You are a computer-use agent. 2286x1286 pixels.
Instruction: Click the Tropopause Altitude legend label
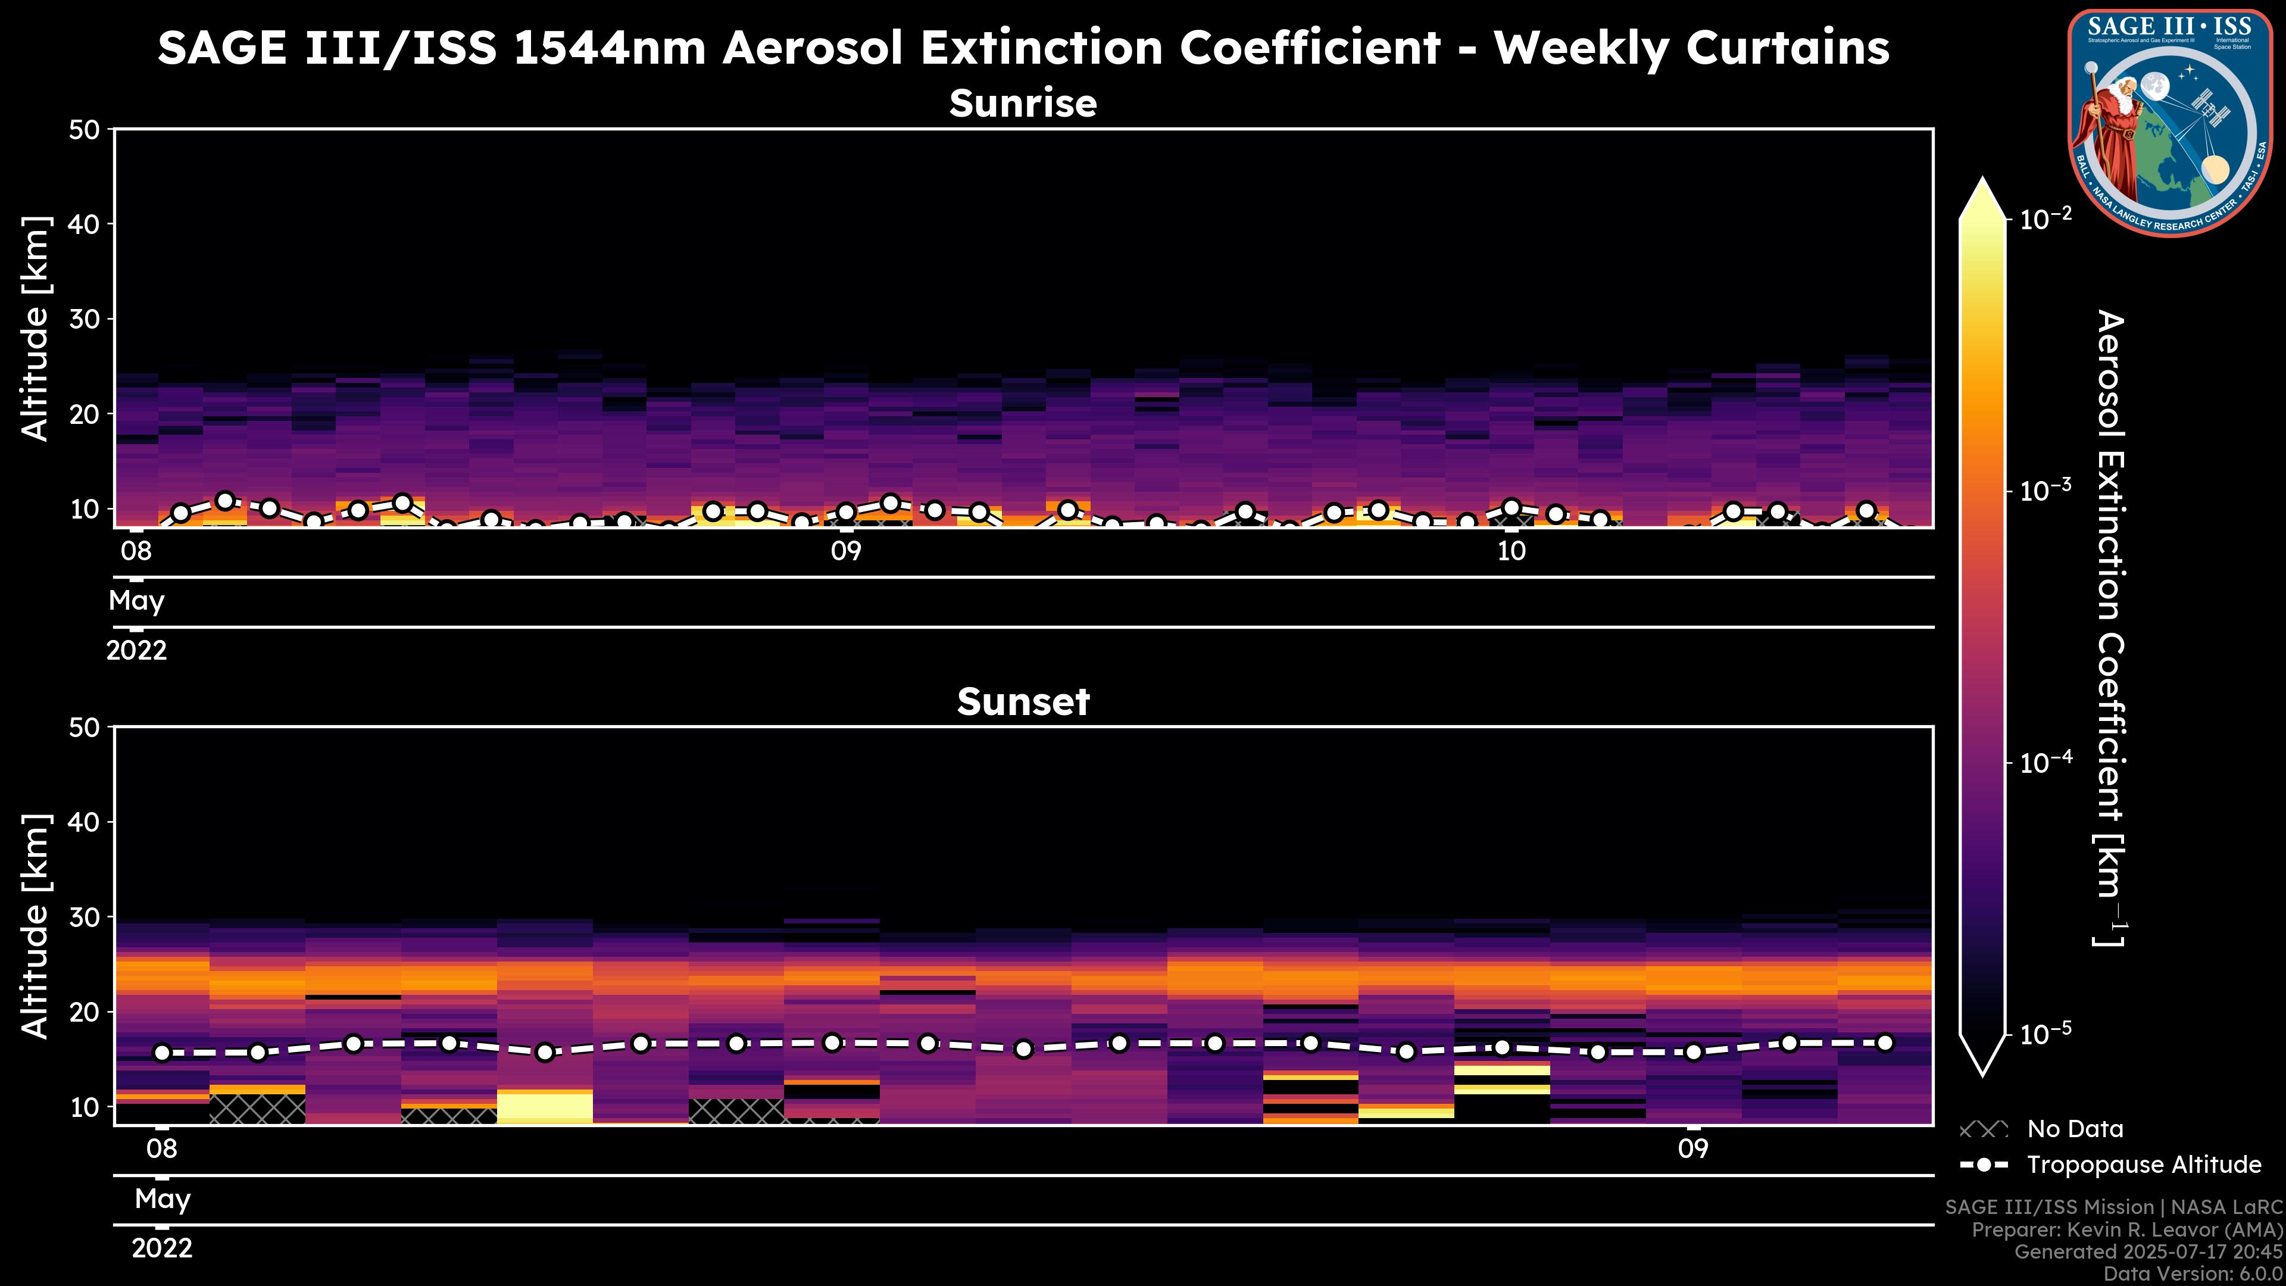point(2144,1165)
